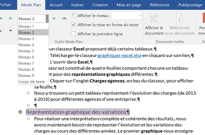The image size is (205, 135).
Task: Click the text 'à 2016) pour différentes agences'
Action: 69,99
